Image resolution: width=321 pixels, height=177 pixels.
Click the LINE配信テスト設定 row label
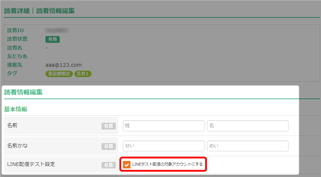[31, 164]
